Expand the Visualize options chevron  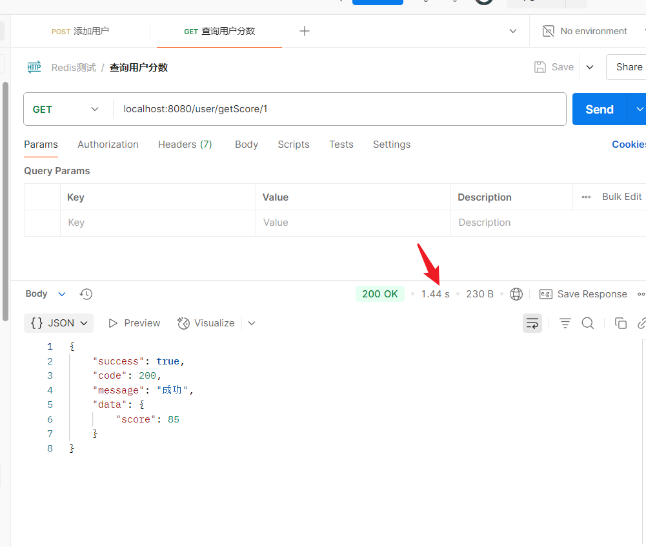pyautogui.click(x=252, y=323)
